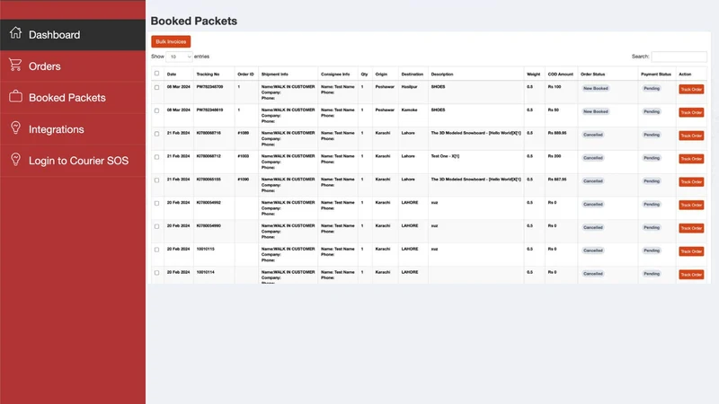Toggle the select-all checkbox in table header
719x404 pixels.
point(156,74)
